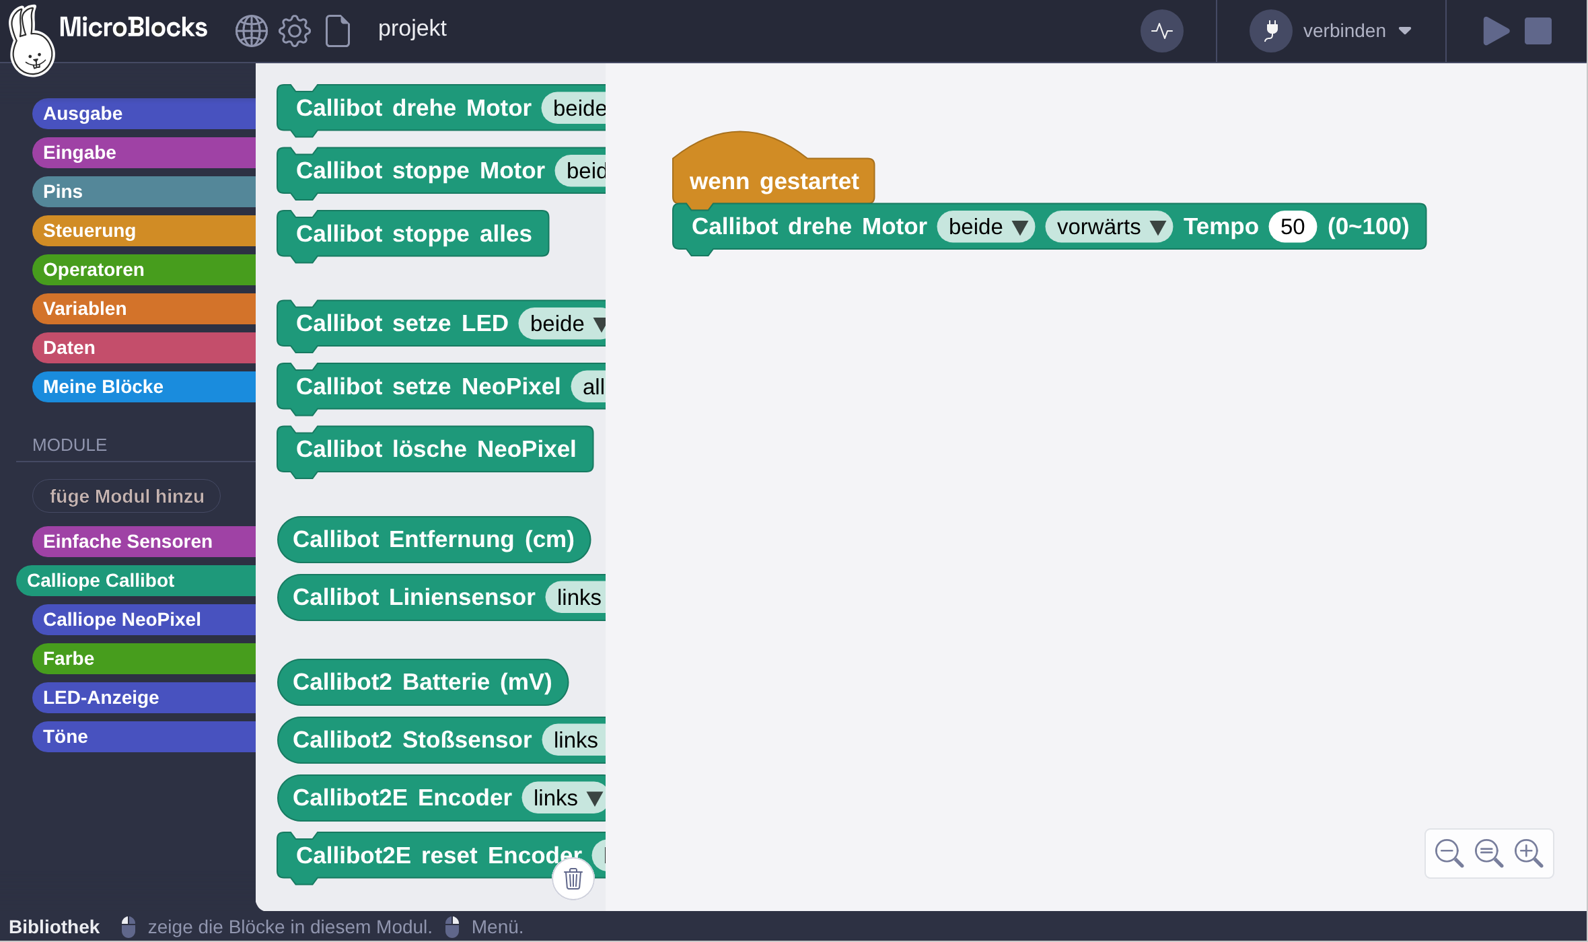Start the program with the play button
This screenshot has height=942, width=1588.
click(x=1496, y=31)
